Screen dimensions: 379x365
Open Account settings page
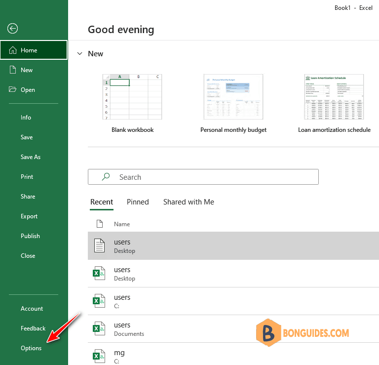pos(32,308)
